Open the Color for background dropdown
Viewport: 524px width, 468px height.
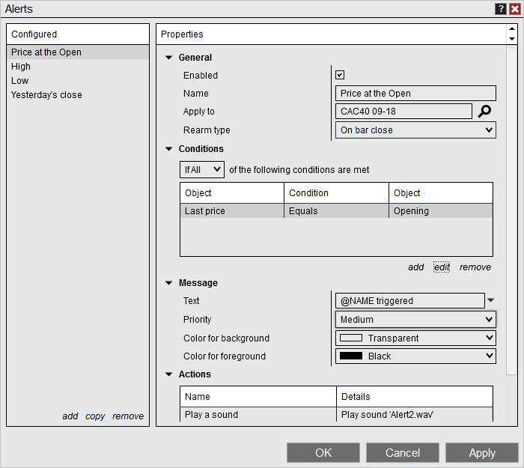[415, 338]
